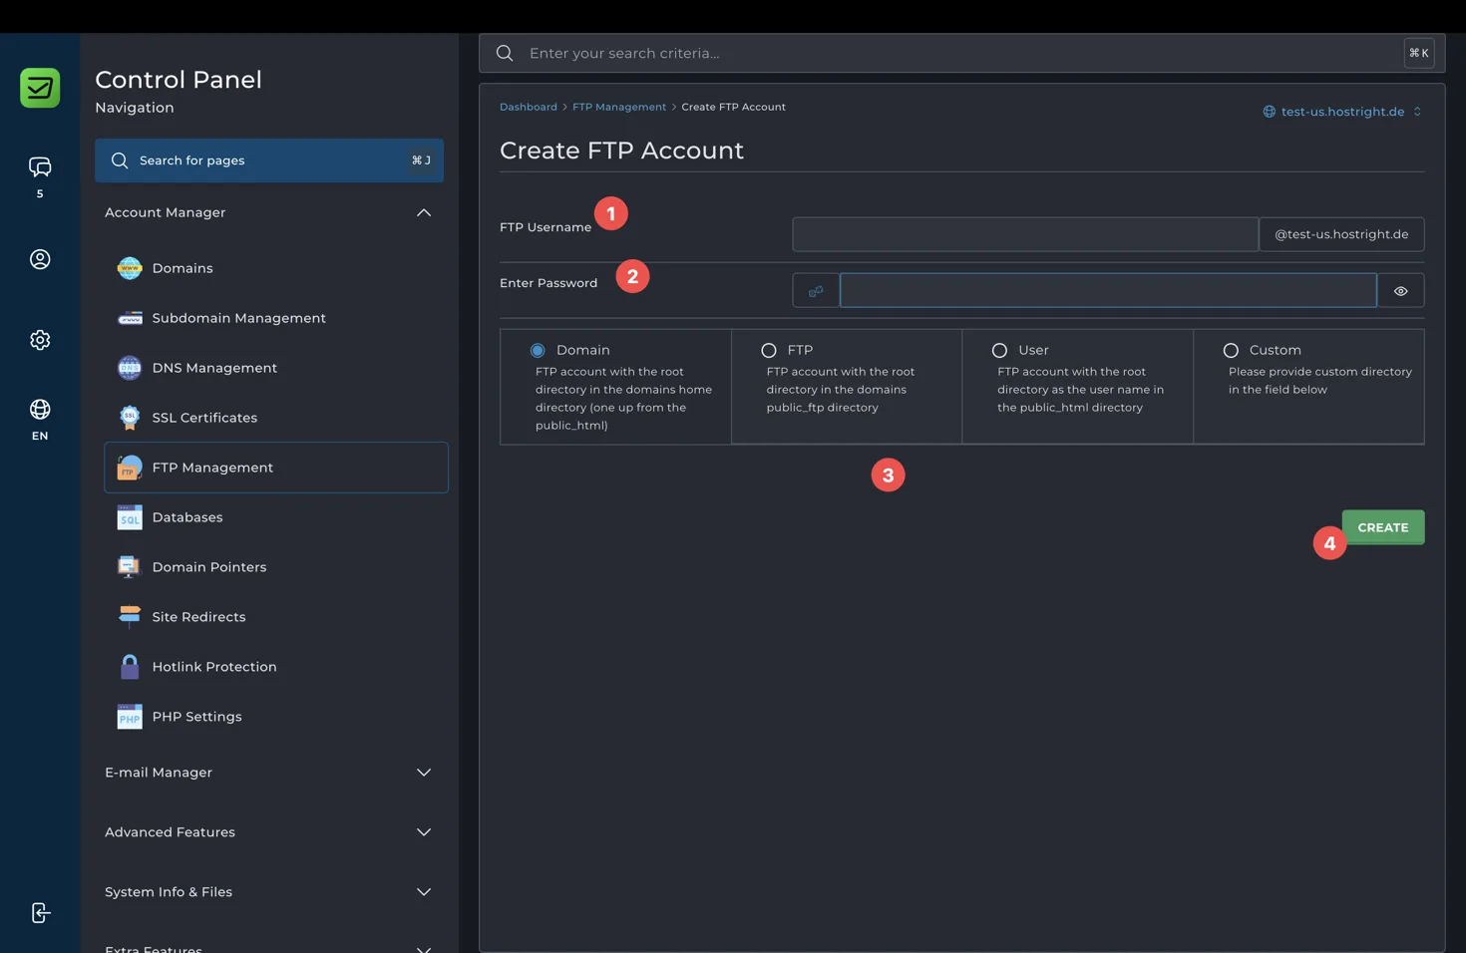This screenshot has height=953, width=1466.
Task: Click the PHP Settings icon
Action: click(130, 717)
